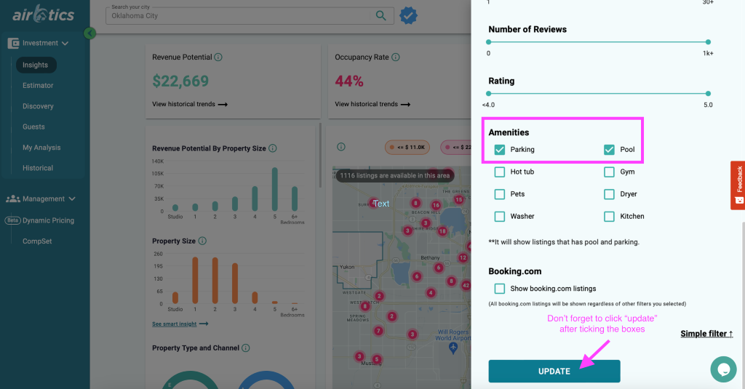Uncheck the Pool amenity checkbox
The width and height of the screenshot is (745, 389).
coord(609,150)
